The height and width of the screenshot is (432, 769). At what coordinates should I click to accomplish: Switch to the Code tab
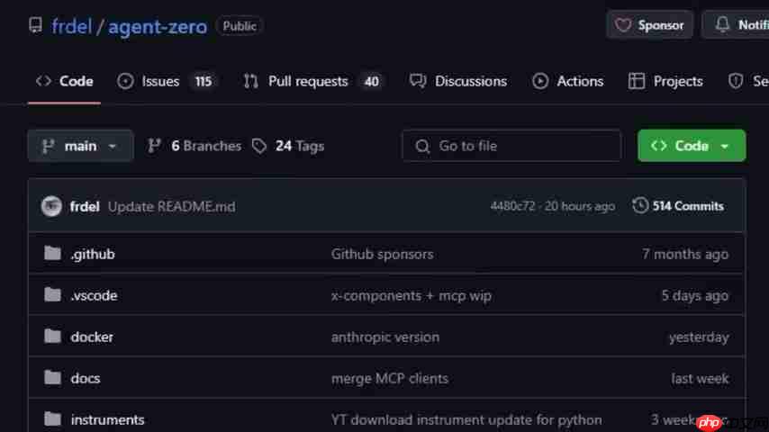[64, 81]
